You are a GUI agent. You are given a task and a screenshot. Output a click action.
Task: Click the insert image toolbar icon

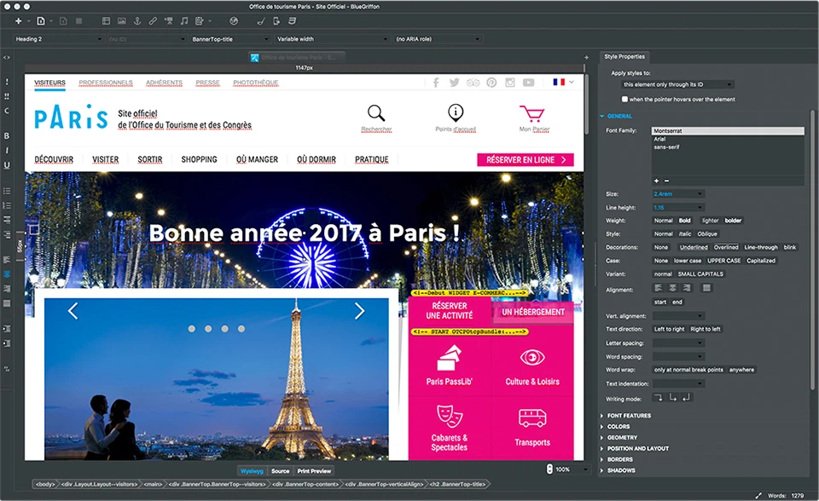tap(121, 20)
